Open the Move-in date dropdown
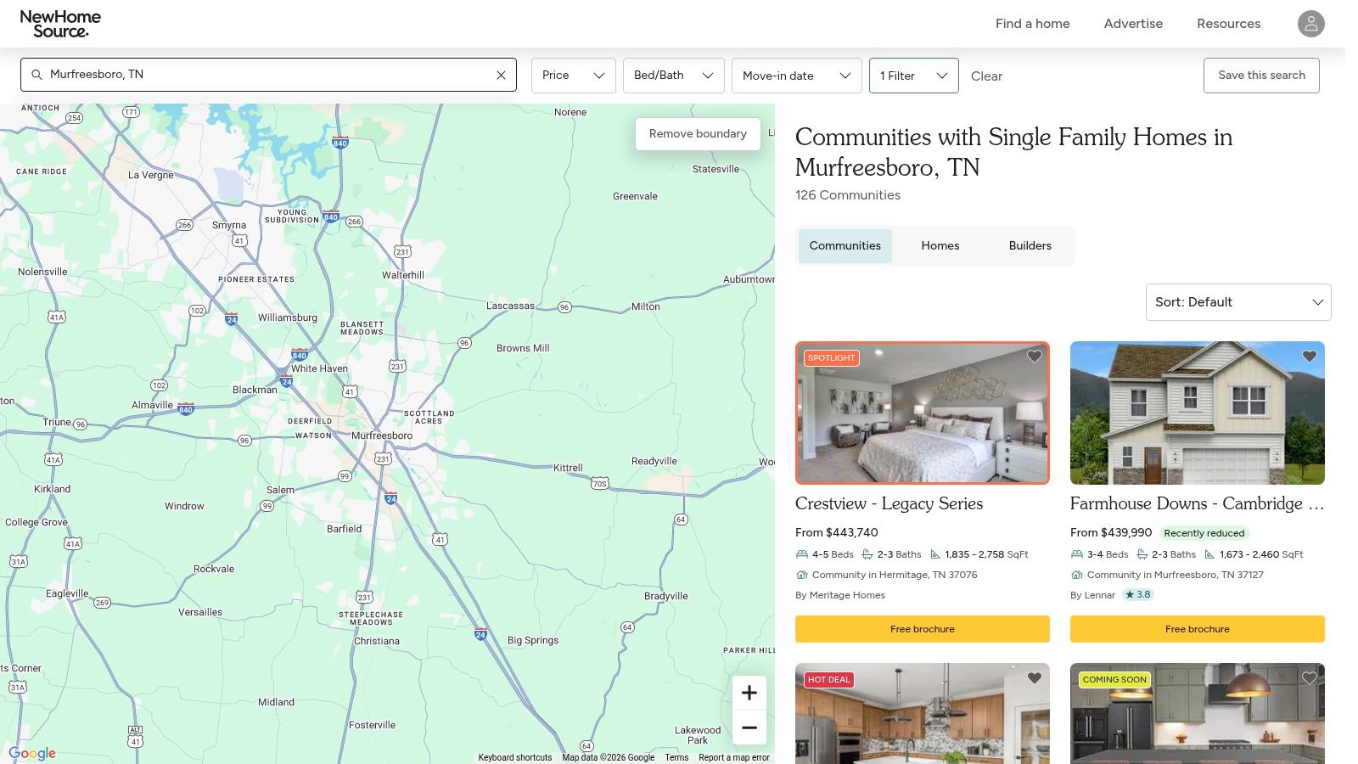The height and width of the screenshot is (764, 1358). 797,76
